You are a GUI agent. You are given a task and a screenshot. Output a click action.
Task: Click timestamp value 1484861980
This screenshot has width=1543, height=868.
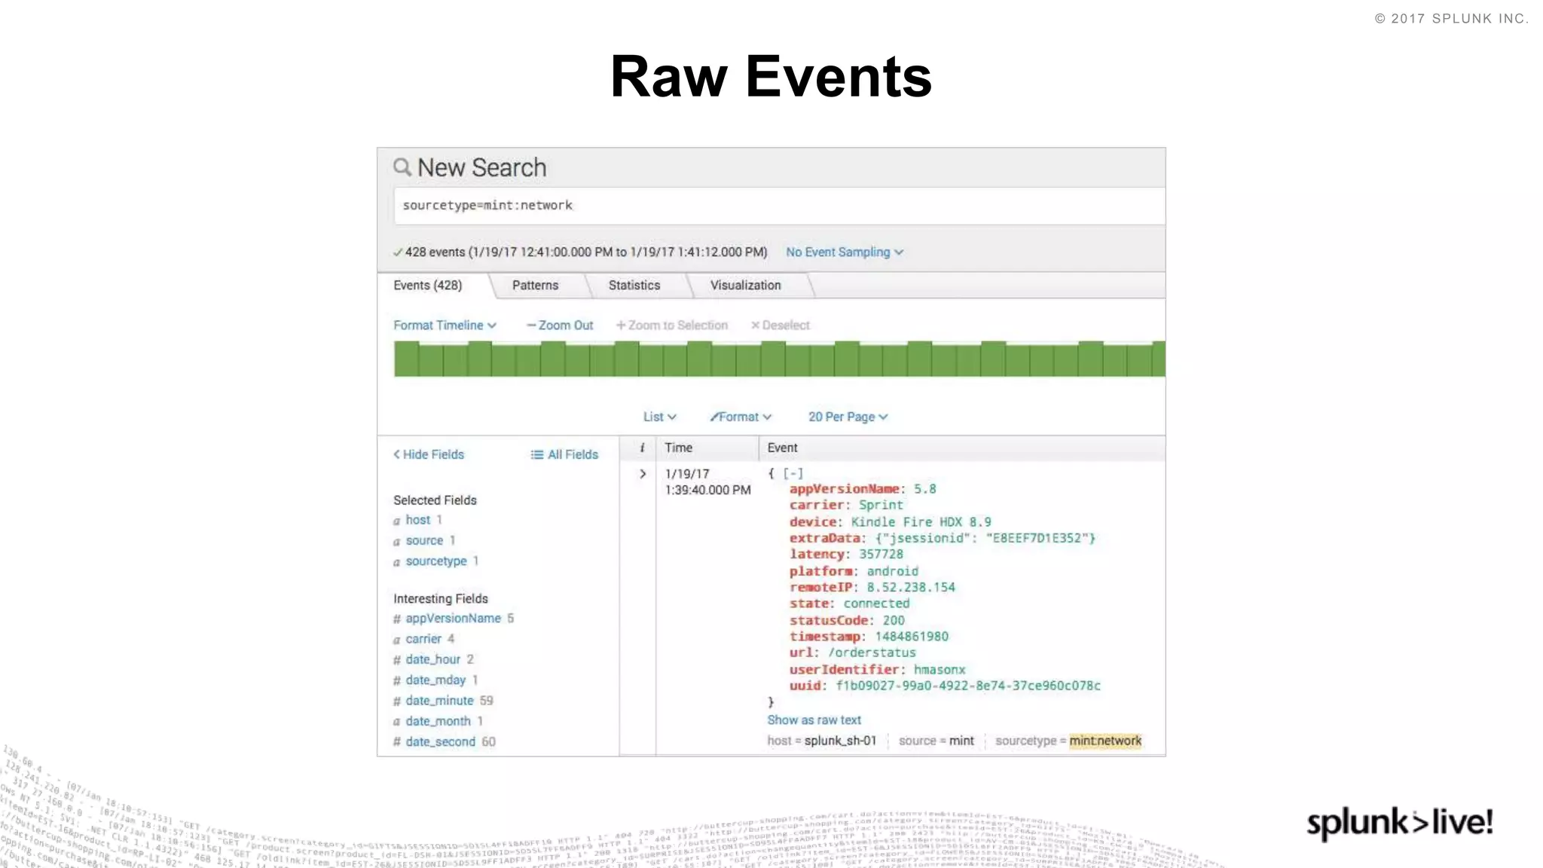912,637
